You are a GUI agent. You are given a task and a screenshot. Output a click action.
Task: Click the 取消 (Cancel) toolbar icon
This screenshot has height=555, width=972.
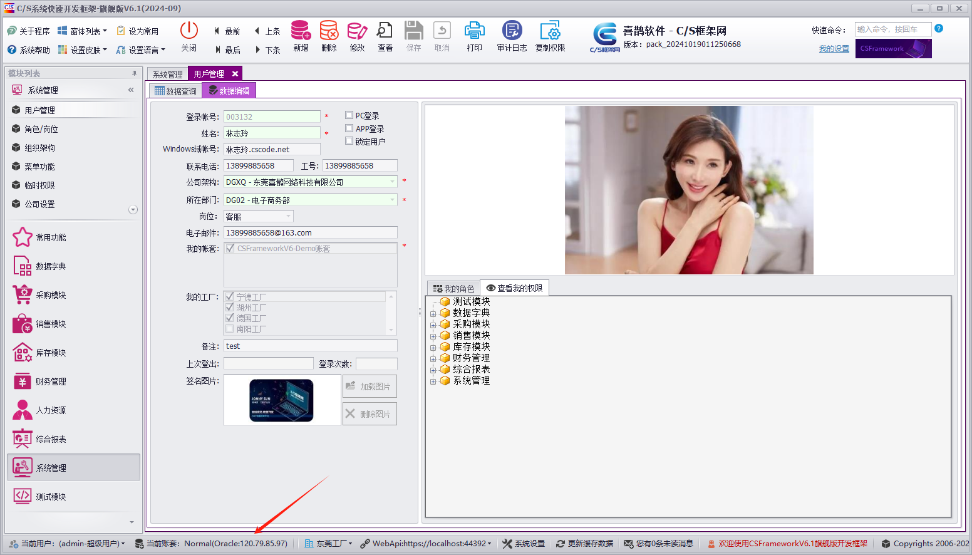(442, 36)
